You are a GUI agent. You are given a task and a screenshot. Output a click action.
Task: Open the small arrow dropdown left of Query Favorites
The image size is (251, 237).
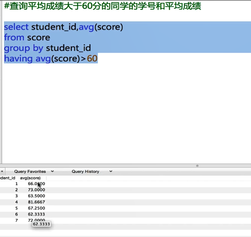[x=2, y=171]
